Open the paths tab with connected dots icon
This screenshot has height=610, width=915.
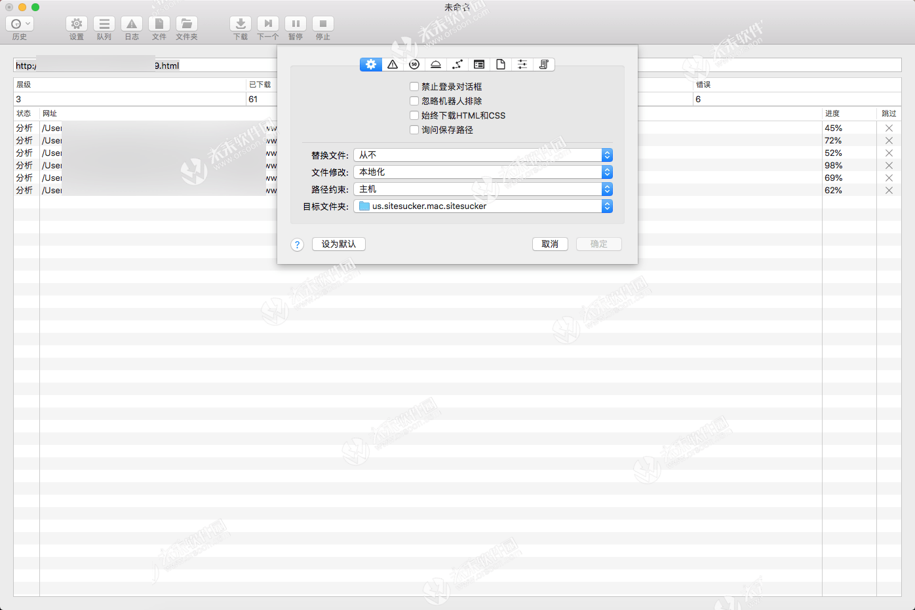[457, 64]
